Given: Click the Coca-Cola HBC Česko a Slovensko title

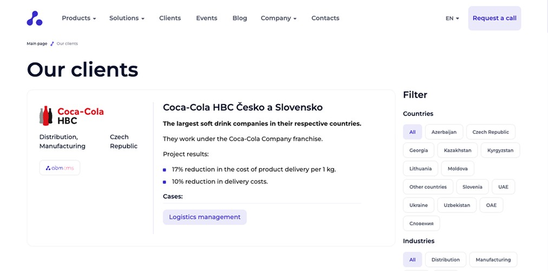Looking at the screenshot, I should [243, 107].
